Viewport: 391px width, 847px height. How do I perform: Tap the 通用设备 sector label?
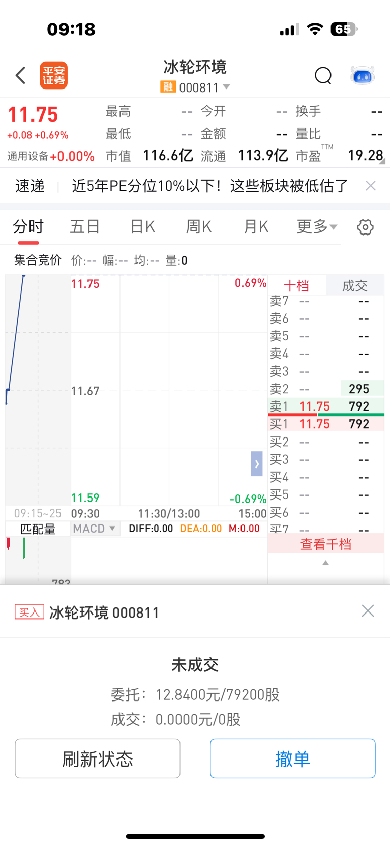(x=28, y=156)
